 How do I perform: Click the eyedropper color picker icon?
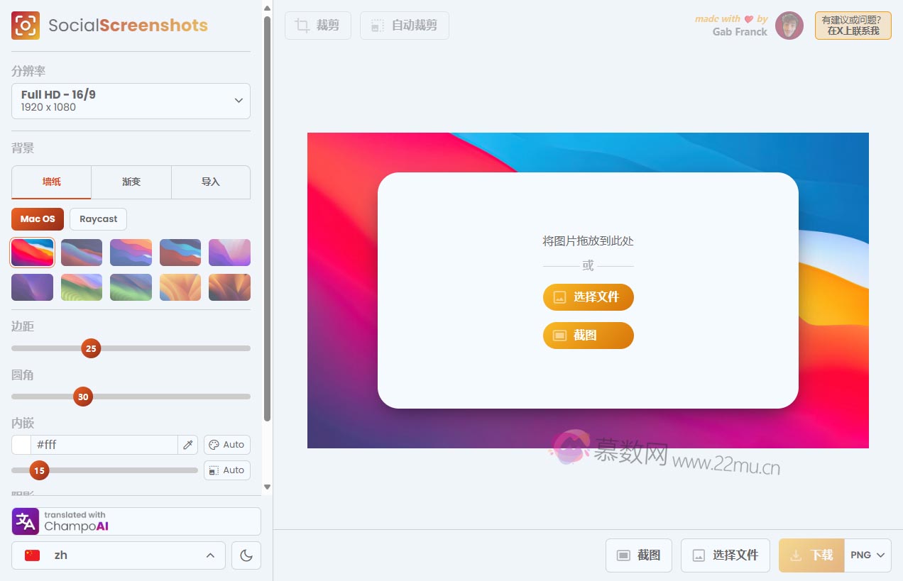187,445
